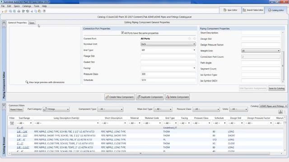
Task: Click the pin icon of Piping Component Editor panel
Action: point(4,22)
